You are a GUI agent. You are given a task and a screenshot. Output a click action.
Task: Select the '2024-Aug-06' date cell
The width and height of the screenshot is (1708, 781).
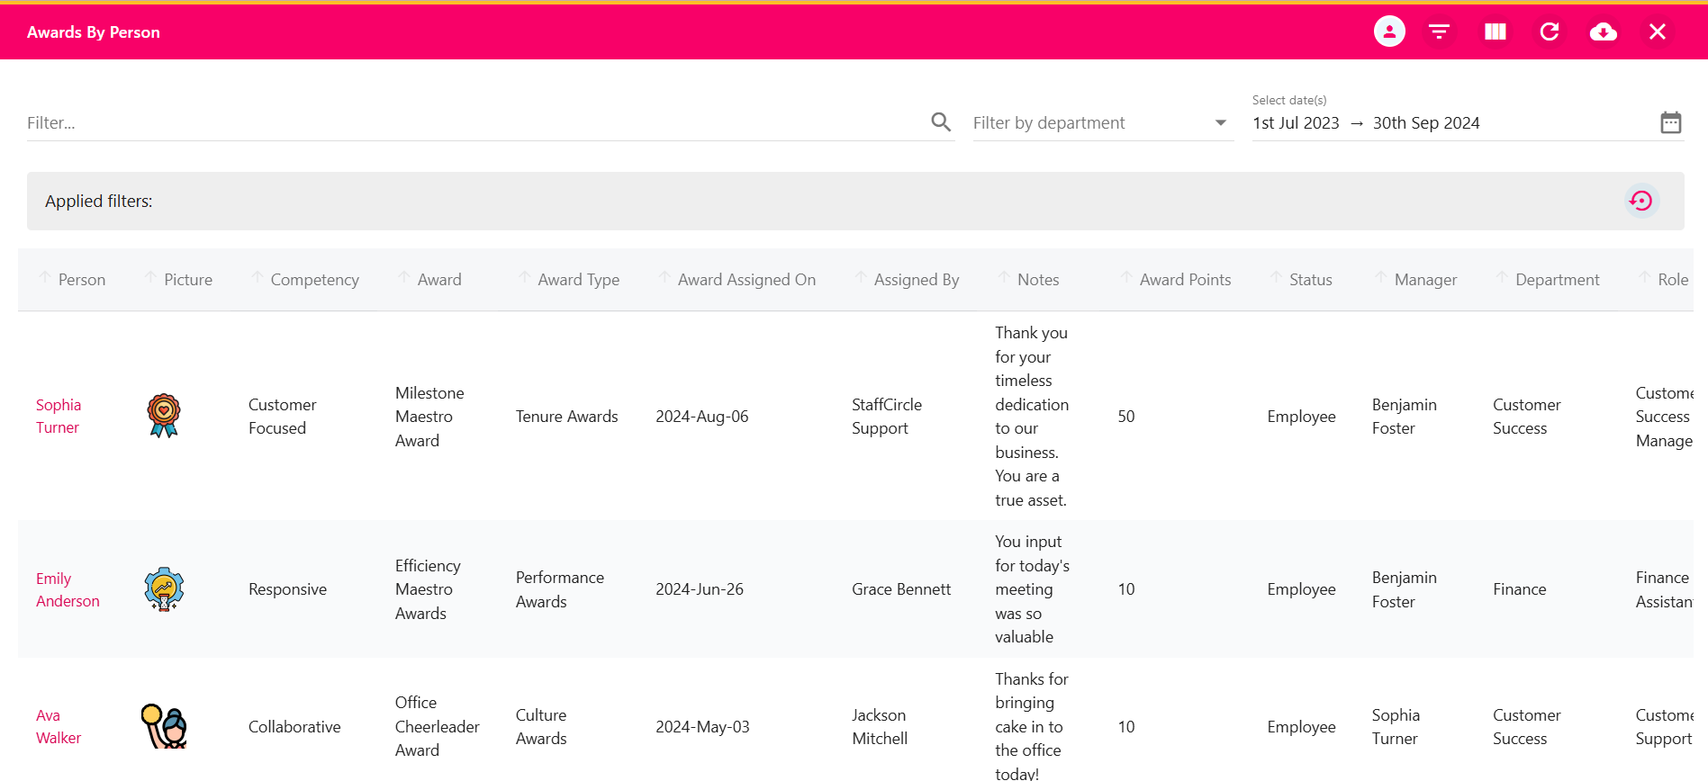(x=701, y=417)
